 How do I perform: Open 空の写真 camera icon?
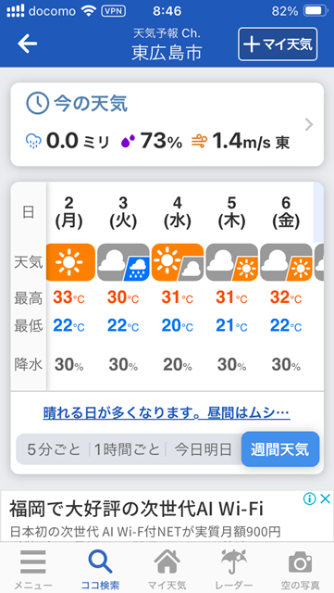click(301, 562)
